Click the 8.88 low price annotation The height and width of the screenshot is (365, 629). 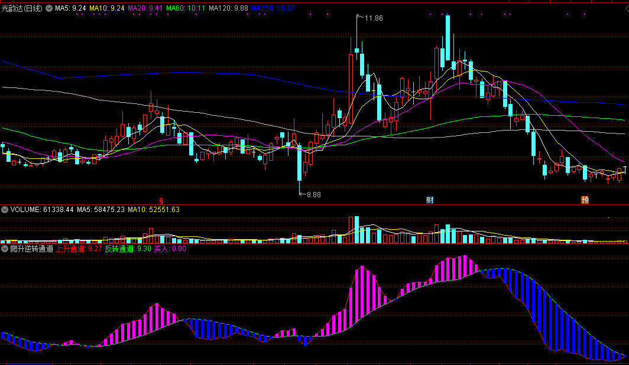coord(313,195)
